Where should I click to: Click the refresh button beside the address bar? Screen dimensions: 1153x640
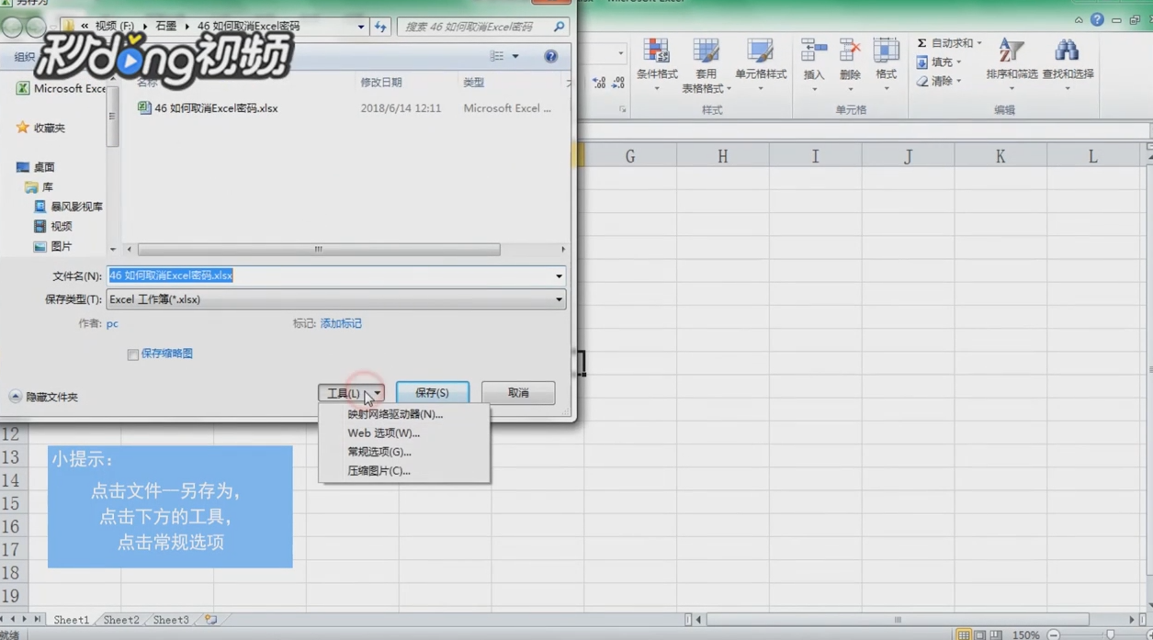(x=380, y=27)
